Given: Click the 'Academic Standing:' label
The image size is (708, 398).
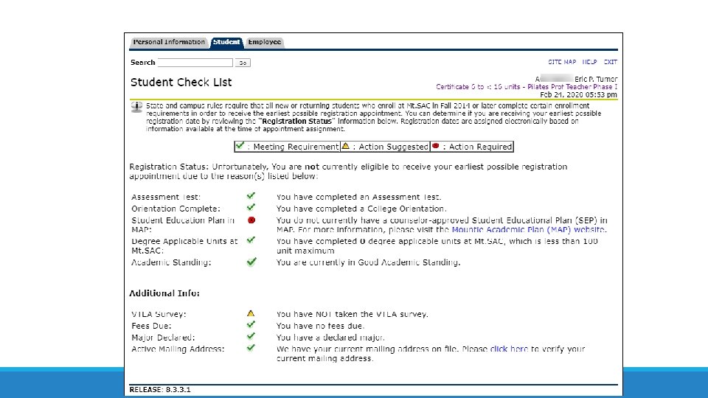Looking at the screenshot, I should pyautogui.click(x=171, y=262).
